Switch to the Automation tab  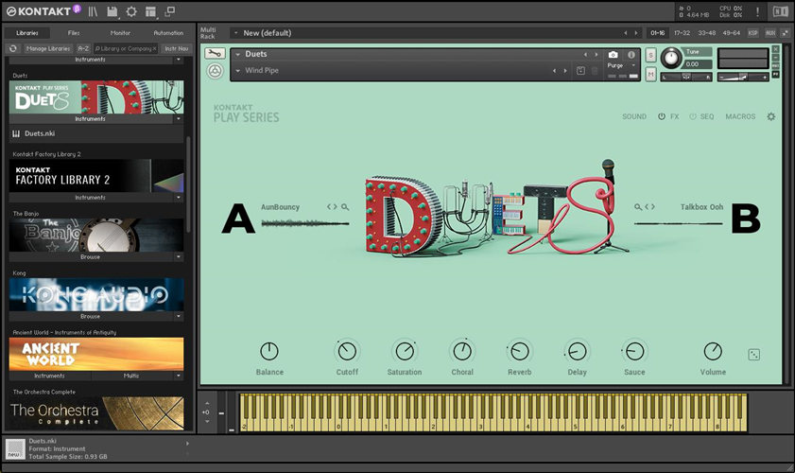pos(167,33)
